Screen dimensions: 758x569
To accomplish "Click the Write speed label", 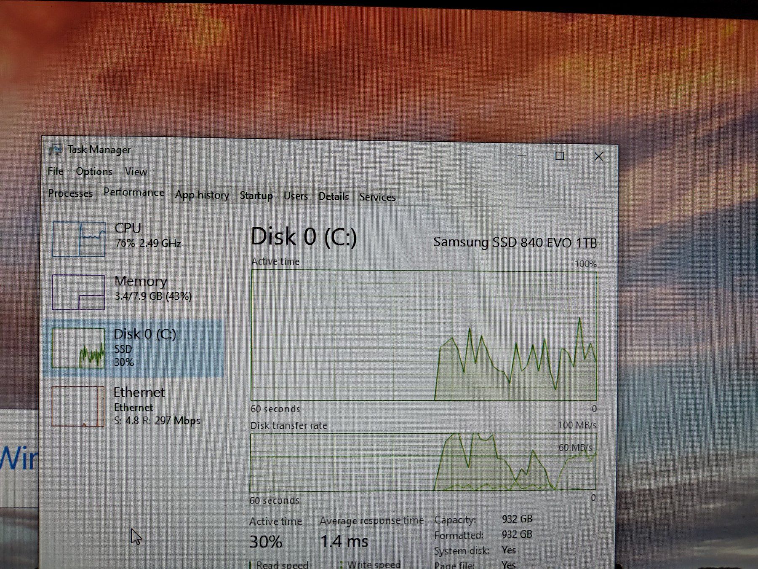I will (x=374, y=564).
